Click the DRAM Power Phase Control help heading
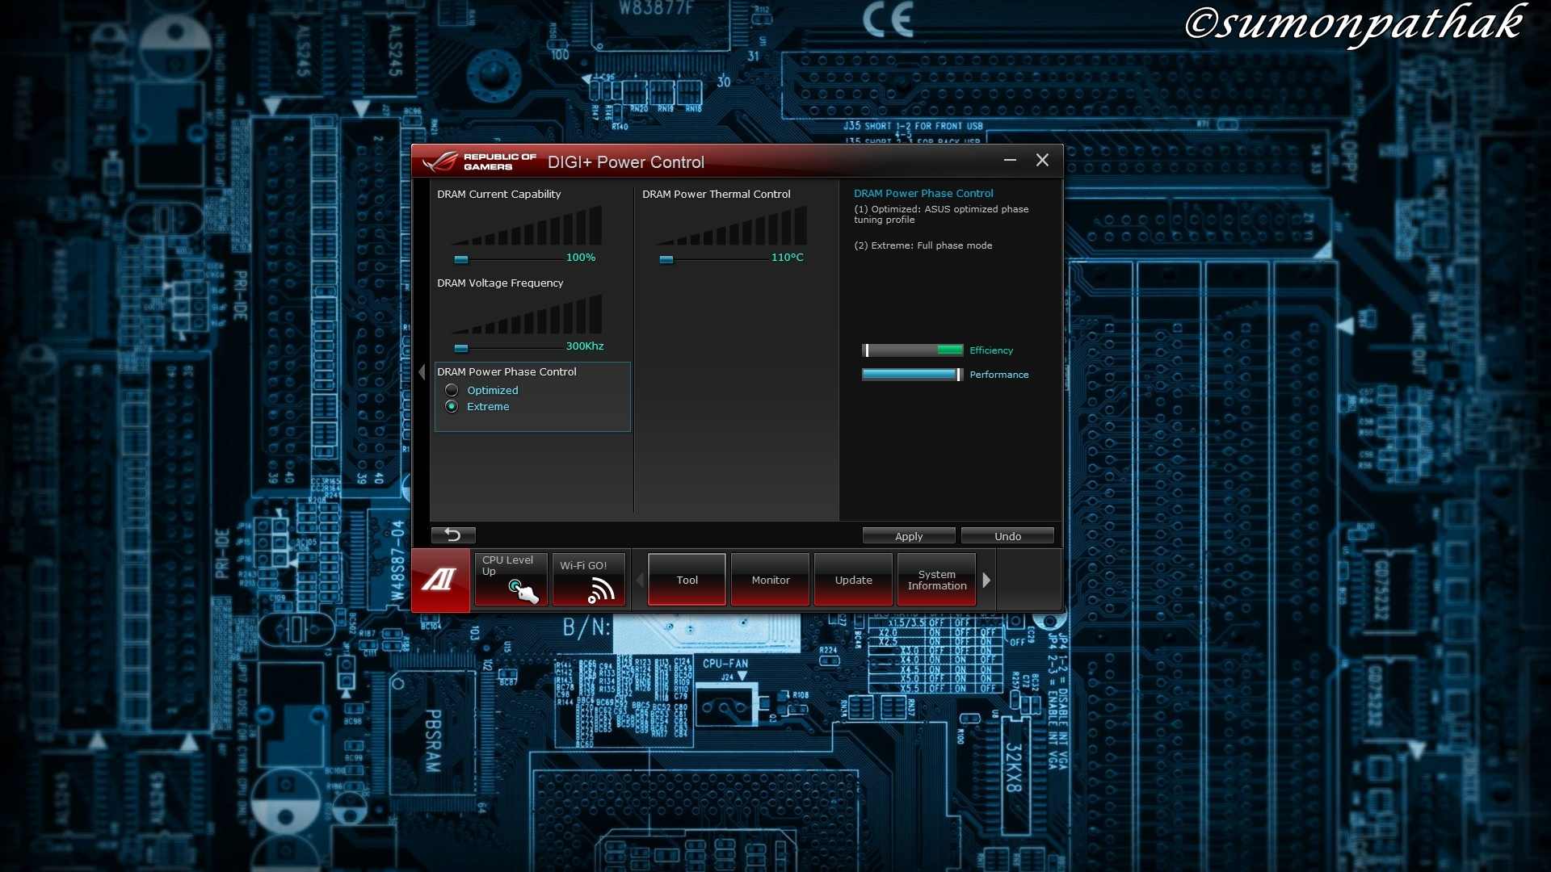The width and height of the screenshot is (1551, 872). [x=923, y=193]
